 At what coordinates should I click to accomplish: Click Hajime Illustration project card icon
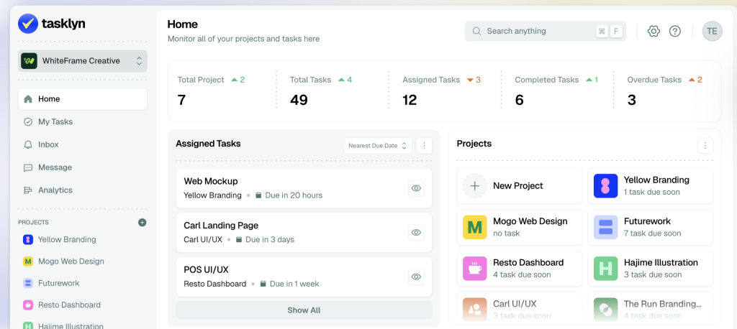point(605,269)
